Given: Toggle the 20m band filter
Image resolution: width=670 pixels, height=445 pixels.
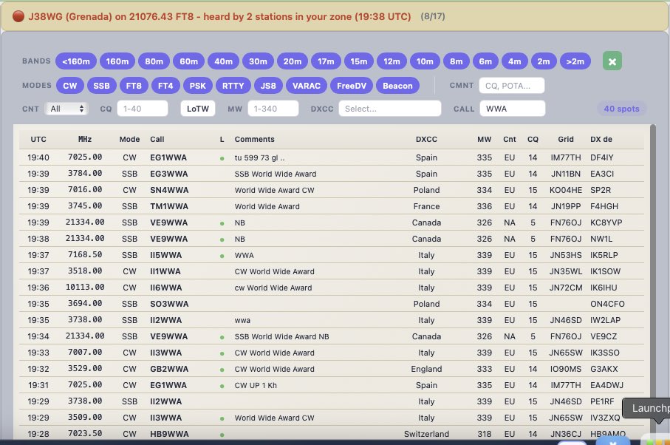Looking at the screenshot, I should [x=293, y=61].
